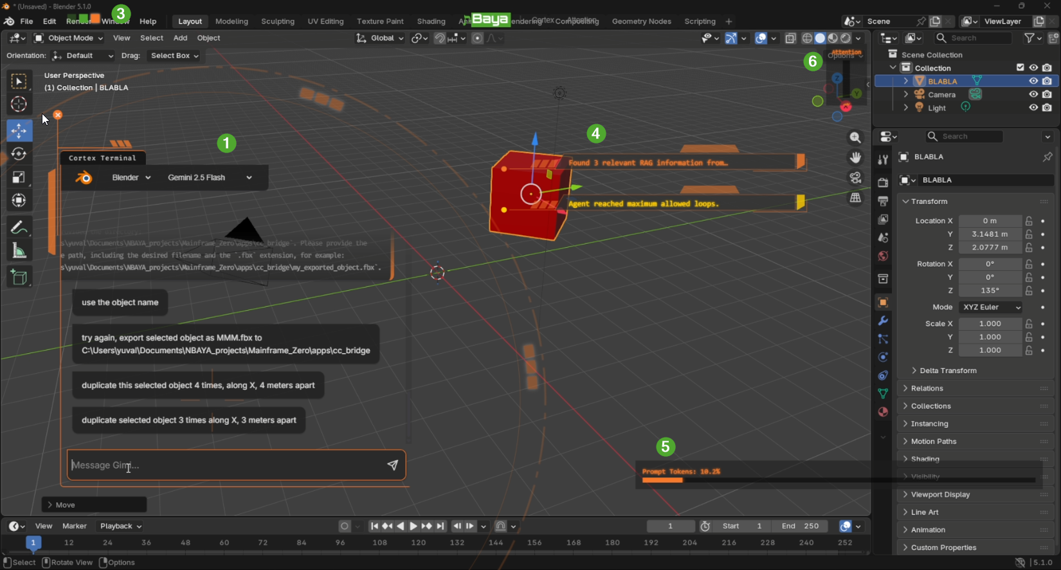Lock the Rotation Z value
Image resolution: width=1061 pixels, height=570 pixels.
tap(1029, 290)
